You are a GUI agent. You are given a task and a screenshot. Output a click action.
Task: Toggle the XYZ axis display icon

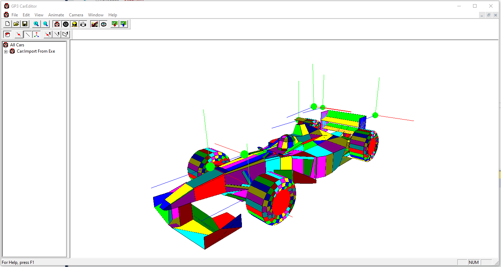(x=36, y=35)
